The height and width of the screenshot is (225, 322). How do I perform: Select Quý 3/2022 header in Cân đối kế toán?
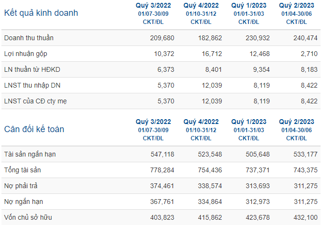click(x=153, y=122)
